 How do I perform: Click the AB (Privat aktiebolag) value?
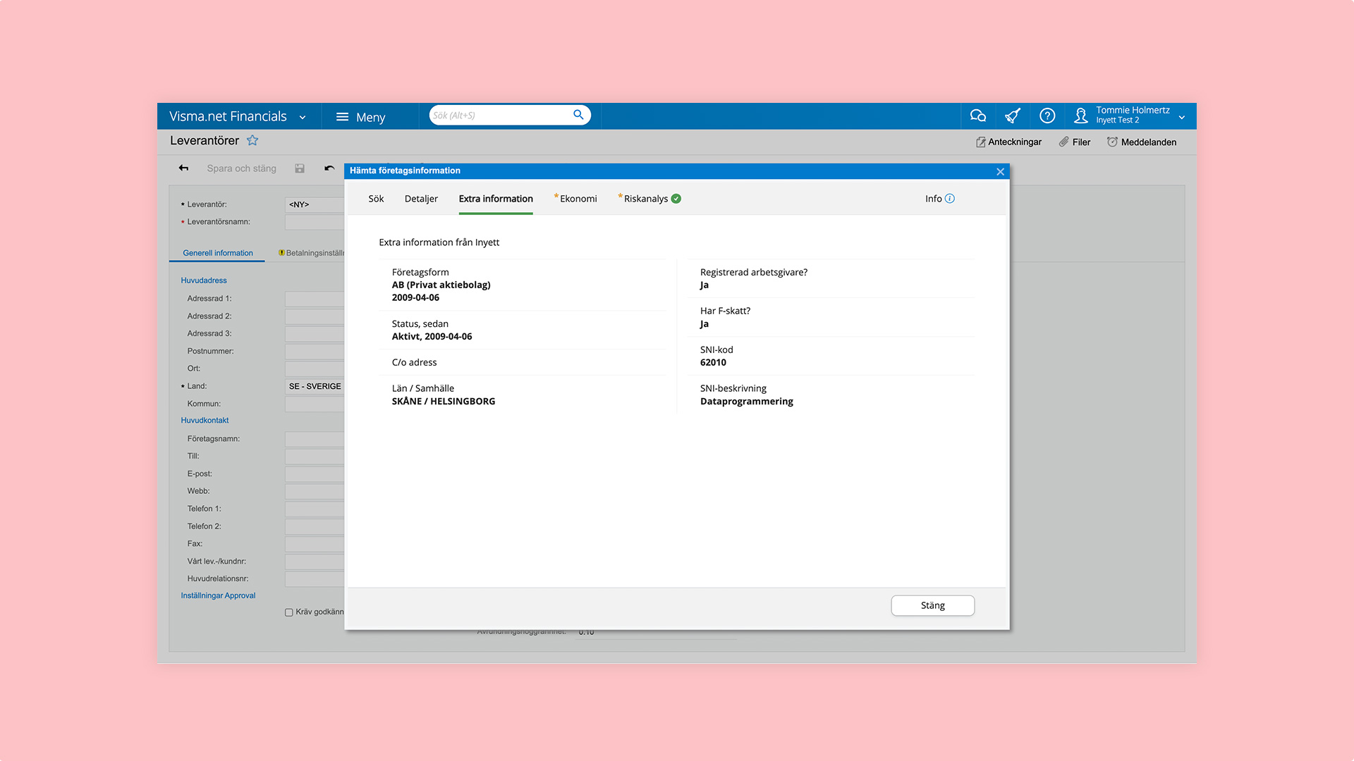[x=441, y=285]
